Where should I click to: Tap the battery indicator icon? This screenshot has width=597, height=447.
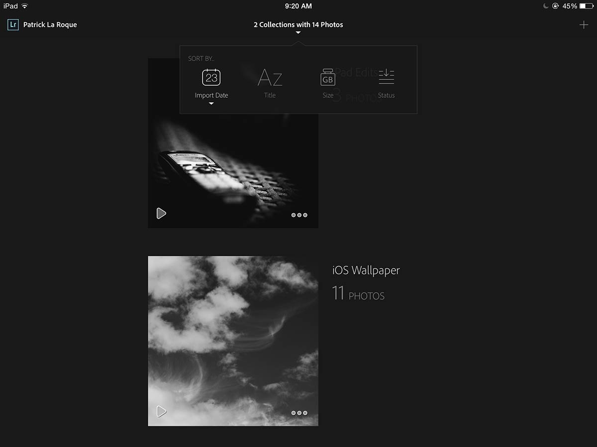click(x=586, y=6)
